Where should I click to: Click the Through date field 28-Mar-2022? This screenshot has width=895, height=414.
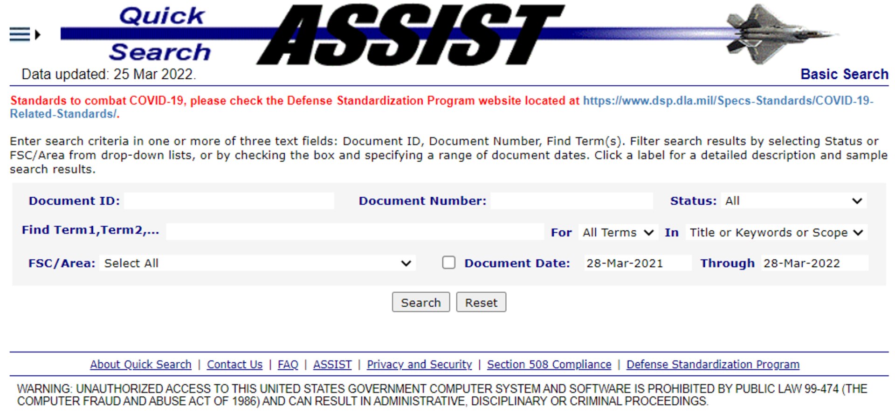(814, 263)
